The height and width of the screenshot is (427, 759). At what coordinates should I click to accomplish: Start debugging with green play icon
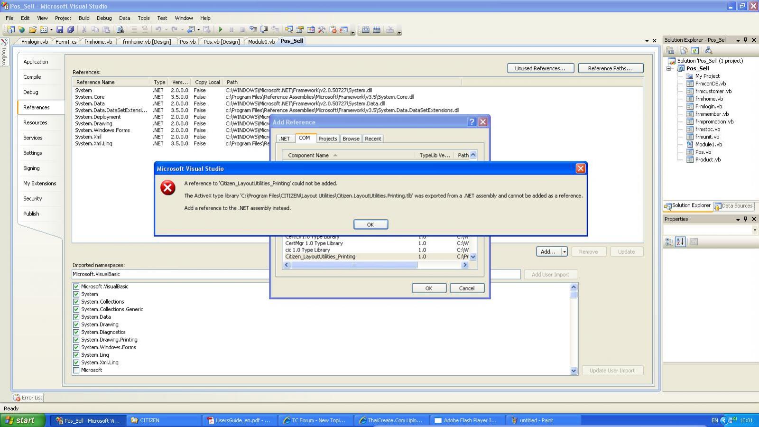coord(221,29)
